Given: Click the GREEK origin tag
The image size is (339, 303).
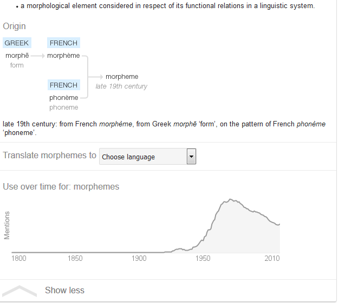Looking at the screenshot, I should [x=17, y=43].
